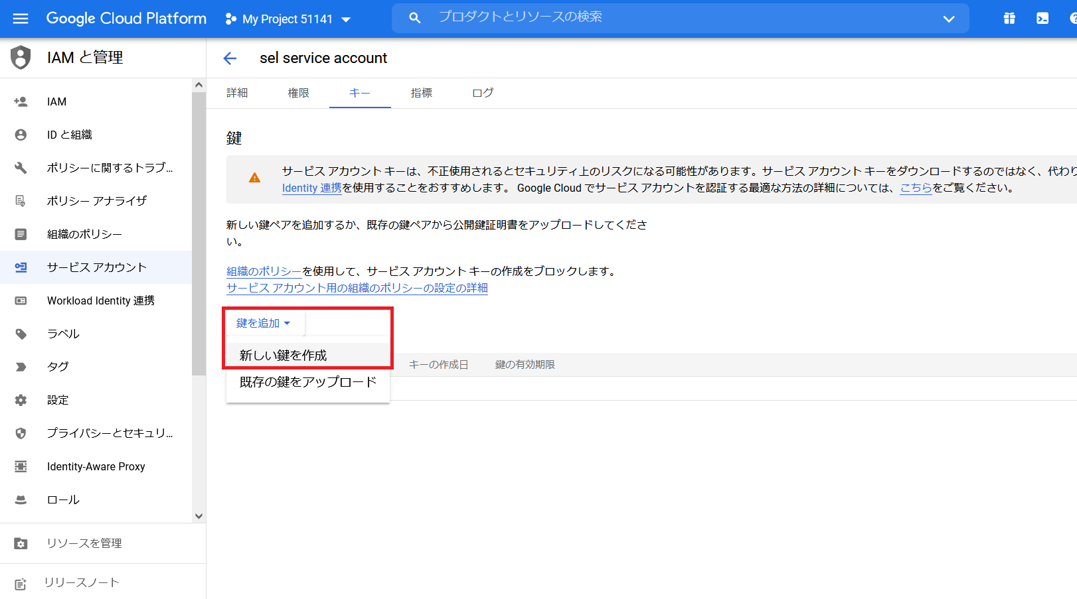This screenshot has height=599, width=1077.
Task: Click the sidebar scrollbar up arrow
Action: point(199,85)
